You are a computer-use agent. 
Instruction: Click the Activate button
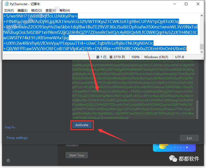tap(82, 125)
